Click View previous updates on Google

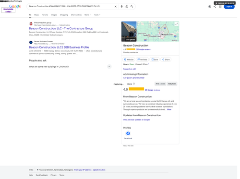coord(136,119)
